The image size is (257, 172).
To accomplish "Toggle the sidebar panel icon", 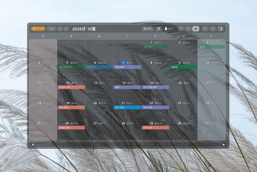I will tap(220, 29).
